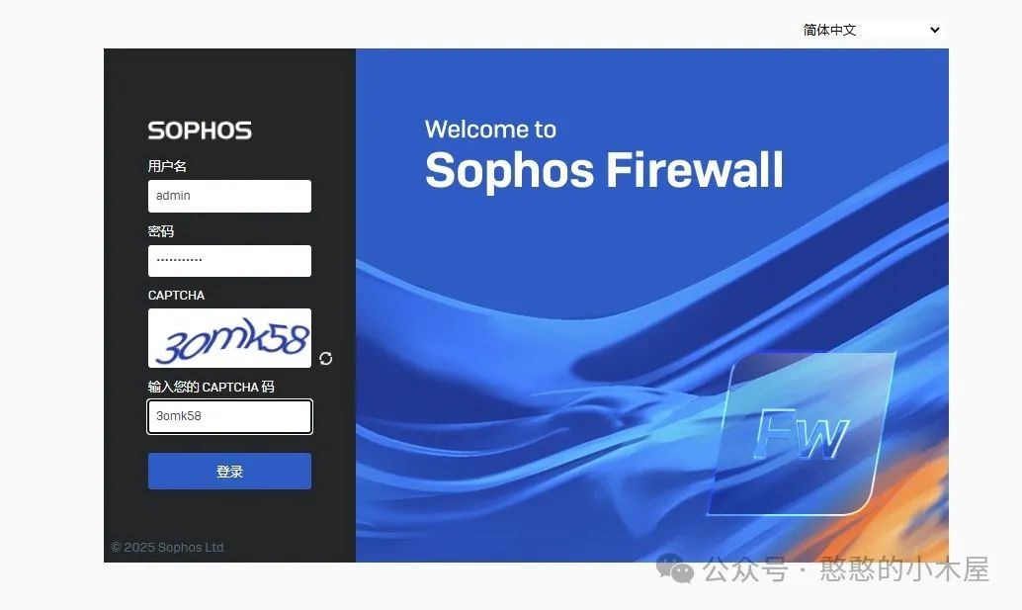
Task: Focus the masked 密码 password field
Action: [x=229, y=261]
